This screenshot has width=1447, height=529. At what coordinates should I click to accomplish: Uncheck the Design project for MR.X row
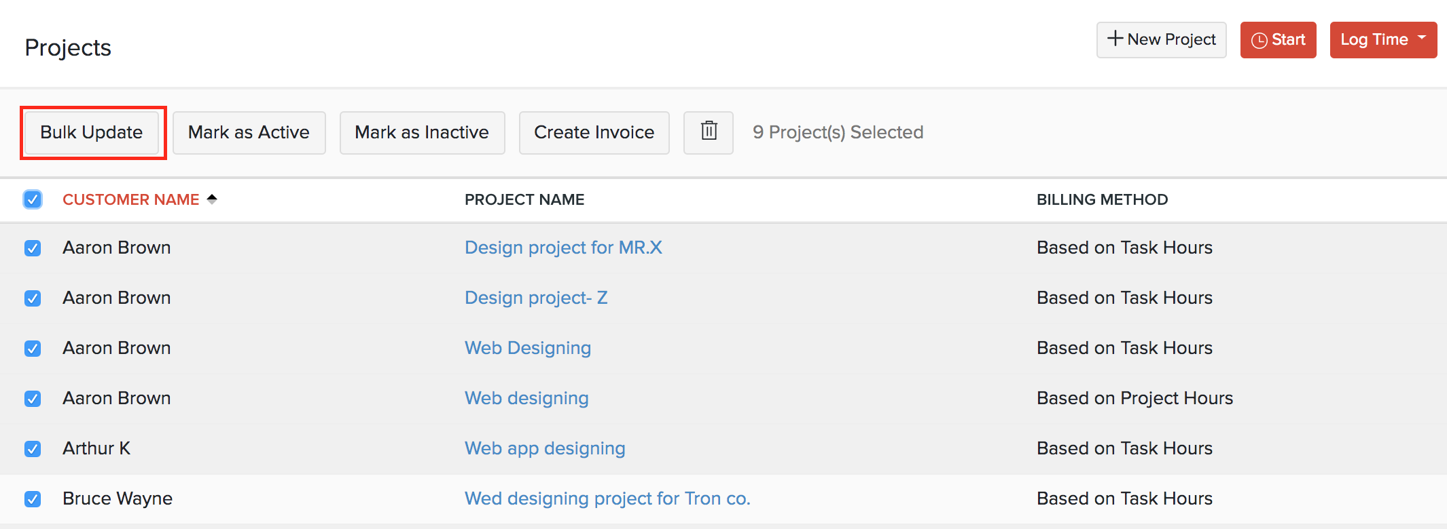click(33, 248)
